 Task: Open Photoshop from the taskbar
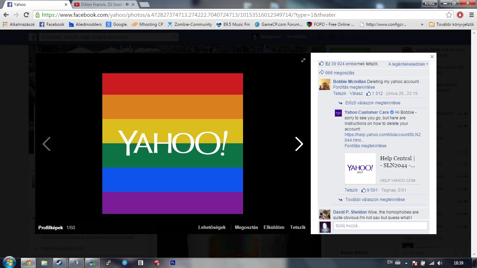tap(173, 263)
